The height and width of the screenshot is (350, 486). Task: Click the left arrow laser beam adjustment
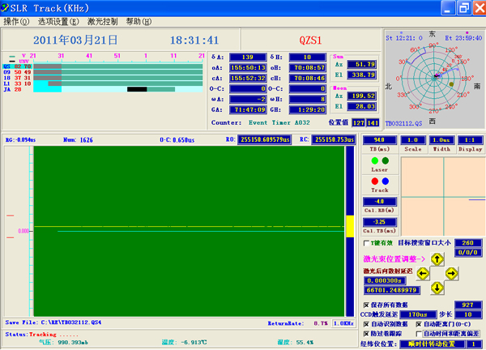point(423,274)
